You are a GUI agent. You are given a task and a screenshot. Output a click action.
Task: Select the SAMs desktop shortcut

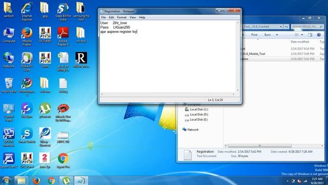pyautogui.click(x=45, y=60)
